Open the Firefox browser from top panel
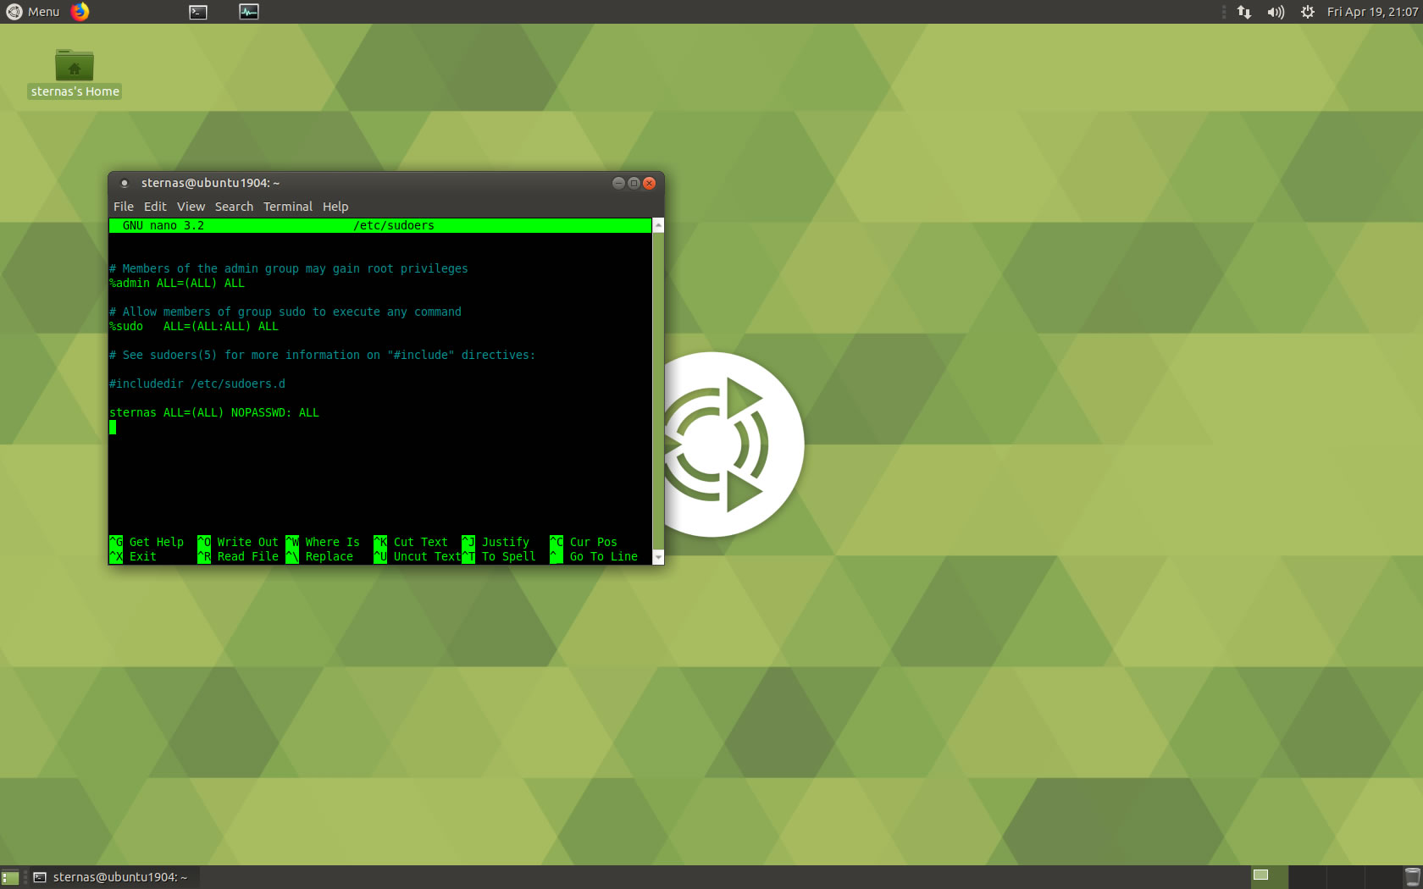 click(80, 12)
